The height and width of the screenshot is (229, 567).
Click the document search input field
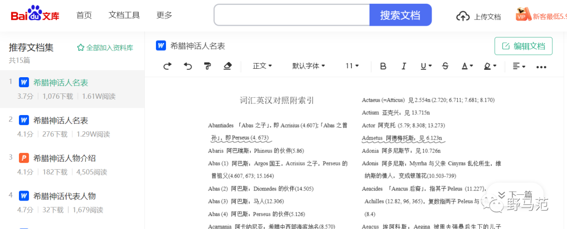(292, 15)
